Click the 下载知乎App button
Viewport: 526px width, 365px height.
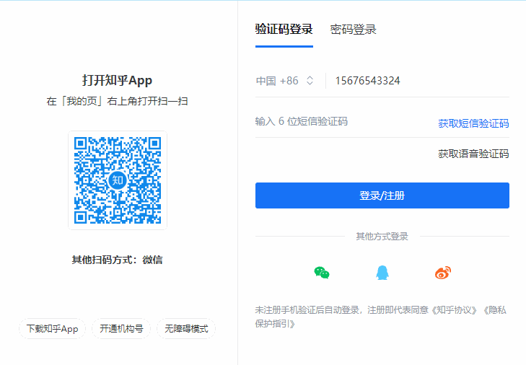point(53,329)
